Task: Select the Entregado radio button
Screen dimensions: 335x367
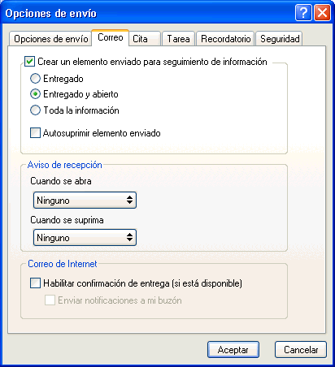Action: point(35,79)
